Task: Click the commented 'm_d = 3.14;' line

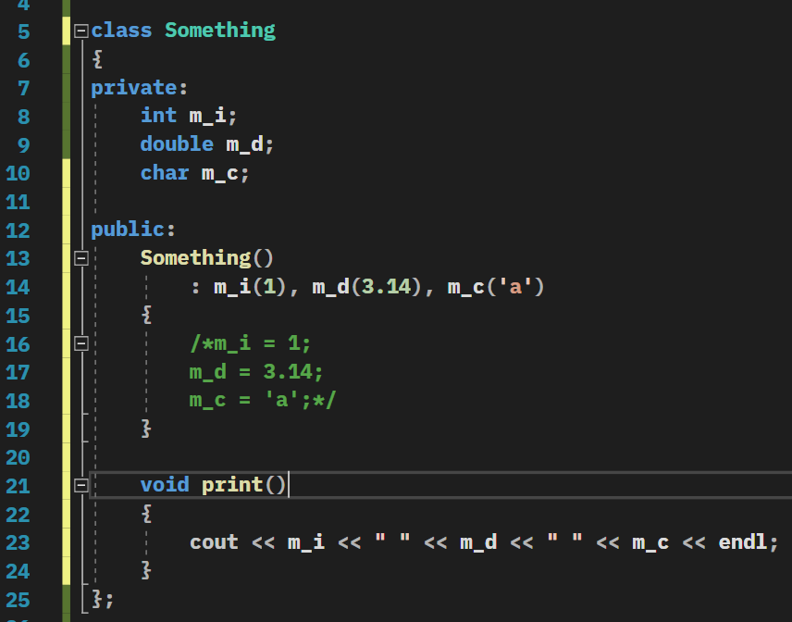Action: pyautogui.click(x=256, y=372)
